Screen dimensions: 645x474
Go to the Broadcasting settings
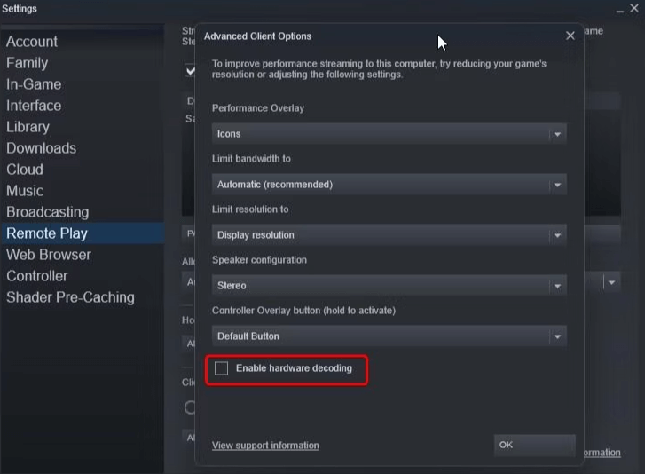click(48, 212)
